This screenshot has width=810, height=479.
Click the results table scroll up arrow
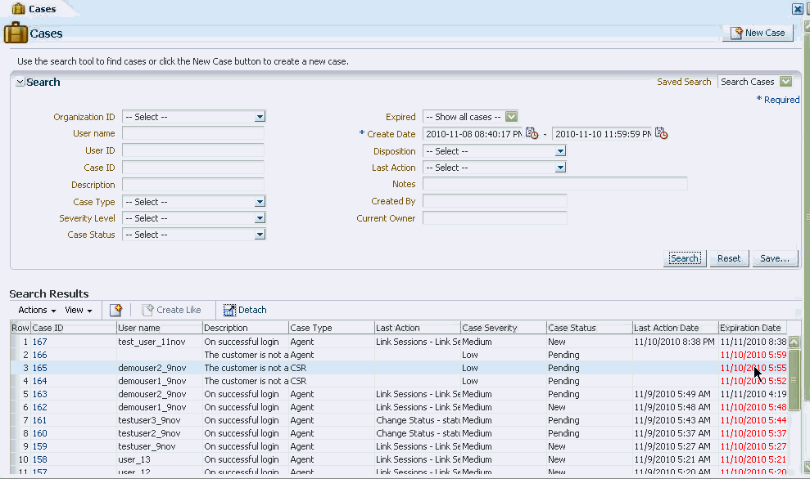coord(794,342)
